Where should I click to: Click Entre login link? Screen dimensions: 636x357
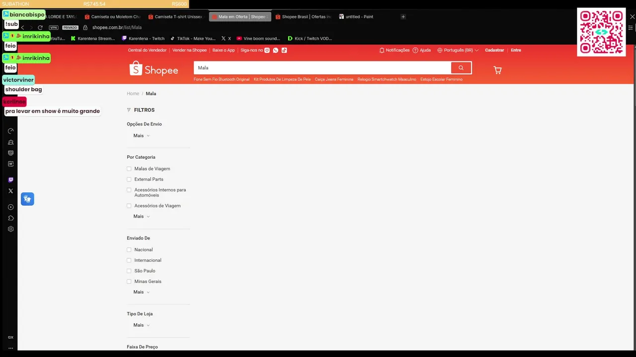[516, 50]
